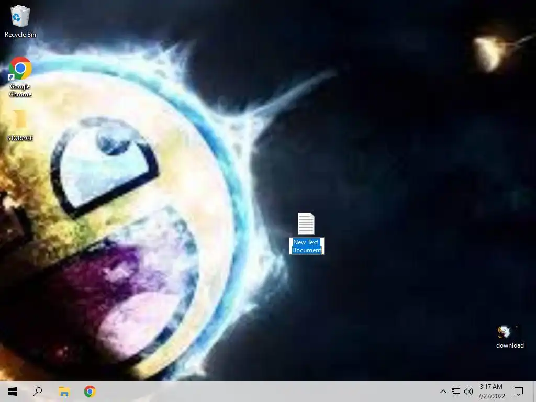Screen dimensions: 536x402
Task: Click the download label text
Action: coord(510,345)
